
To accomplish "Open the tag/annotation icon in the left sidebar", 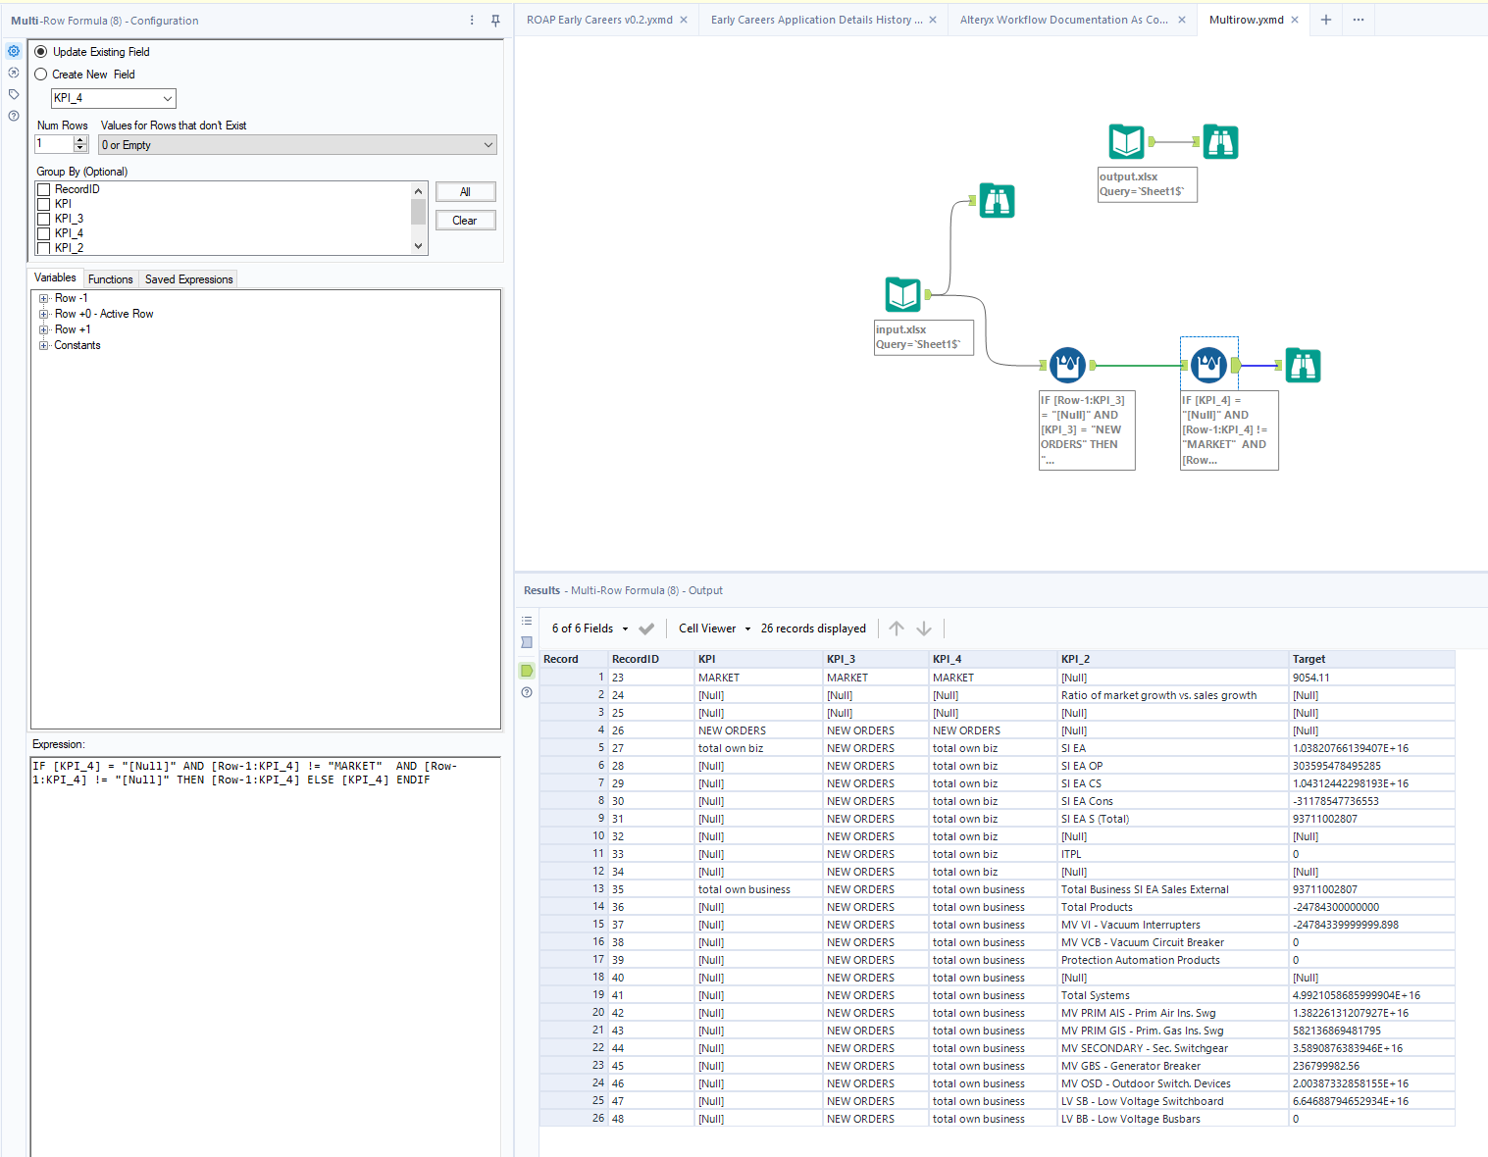I will coord(13,94).
